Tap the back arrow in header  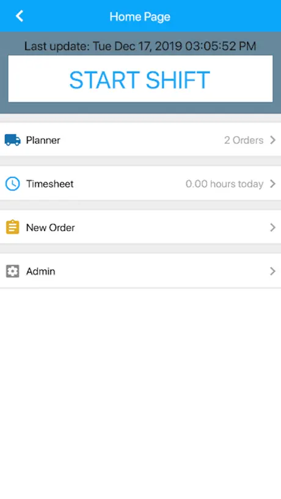coord(20,16)
